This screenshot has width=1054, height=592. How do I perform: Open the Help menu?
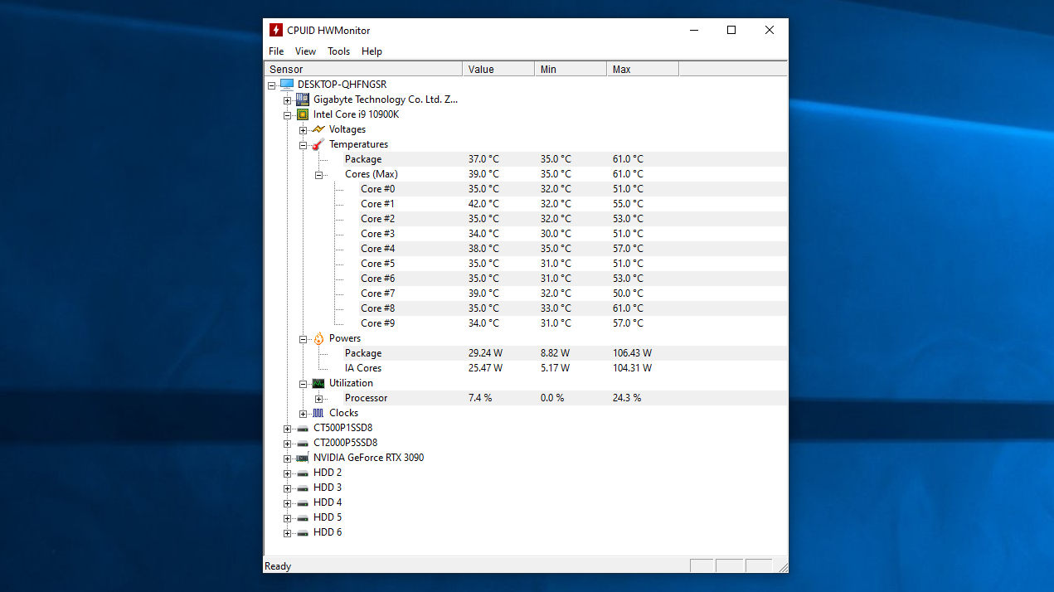[372, 51]
